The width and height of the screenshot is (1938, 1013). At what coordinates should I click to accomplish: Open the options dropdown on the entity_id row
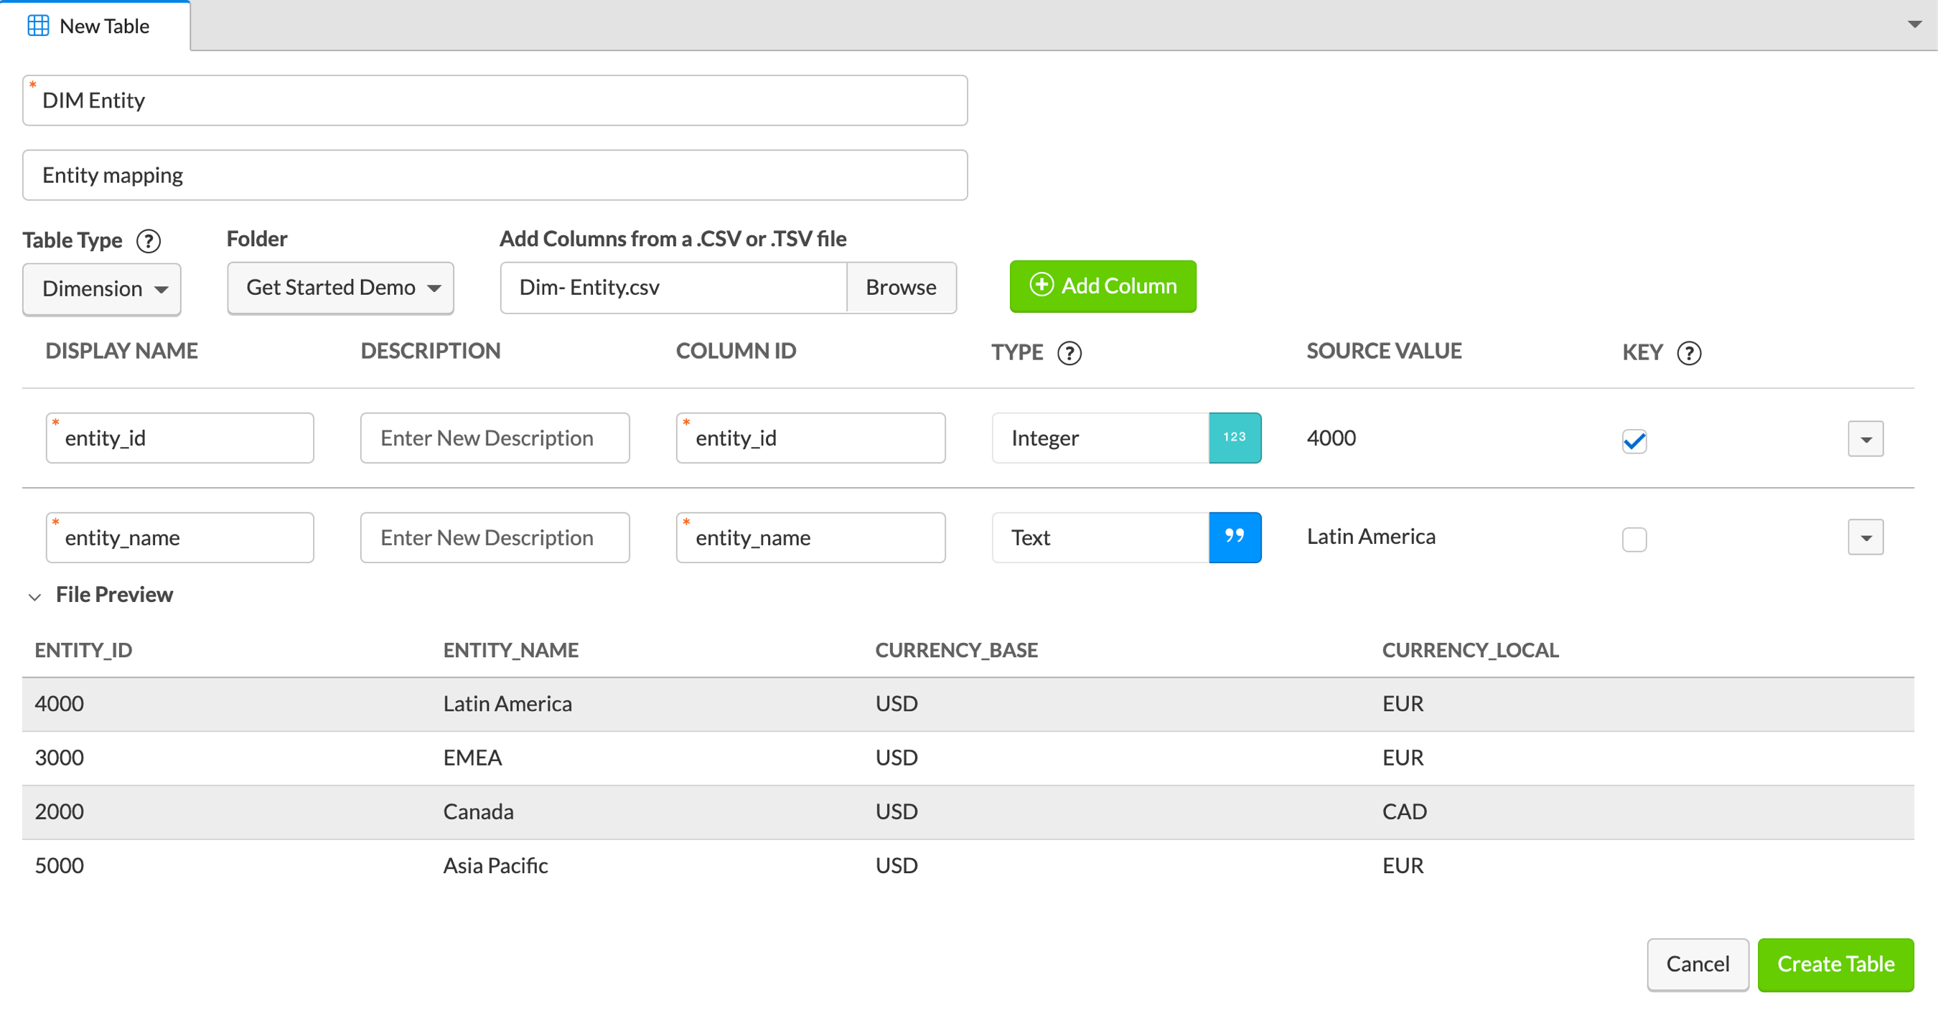1865,438
